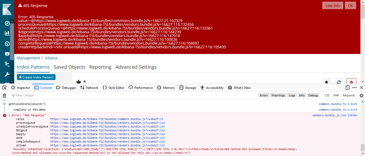Open the Storage DevTools tab
The height and width of the screenshot is (156, 365).
coord(188,88)
